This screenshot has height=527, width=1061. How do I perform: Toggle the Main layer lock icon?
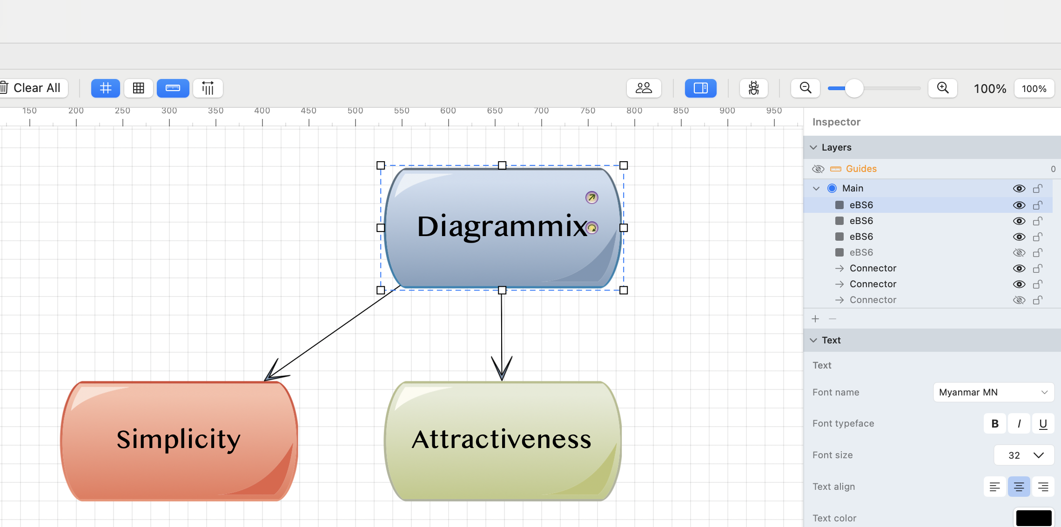[x=1037, y=188]
